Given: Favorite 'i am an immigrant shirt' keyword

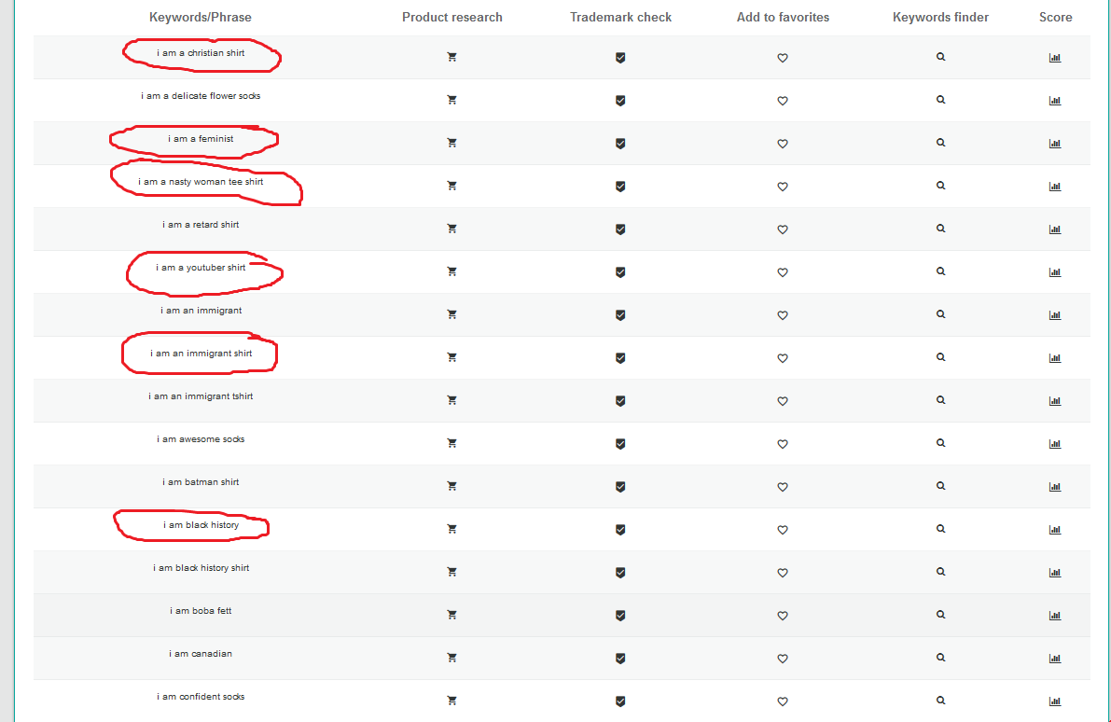Looking at the screenshot, I should 783,358.
